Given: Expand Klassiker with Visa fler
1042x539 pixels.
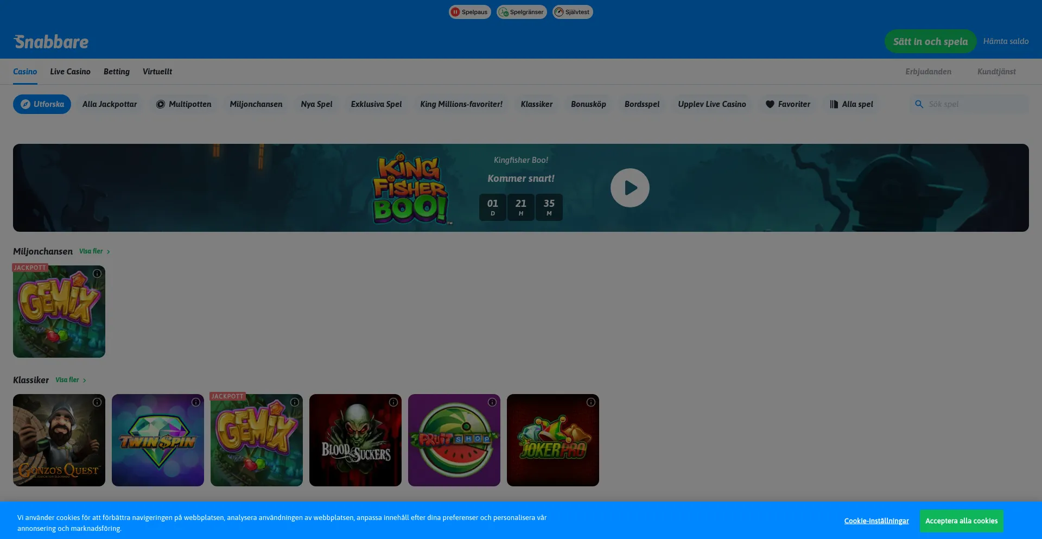Looking at the screenshot, I should pyautogui.click(x=71, y=380).
